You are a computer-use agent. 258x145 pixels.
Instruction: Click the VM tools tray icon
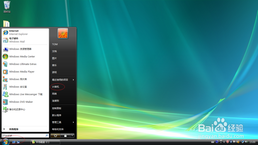pos(234,142)
